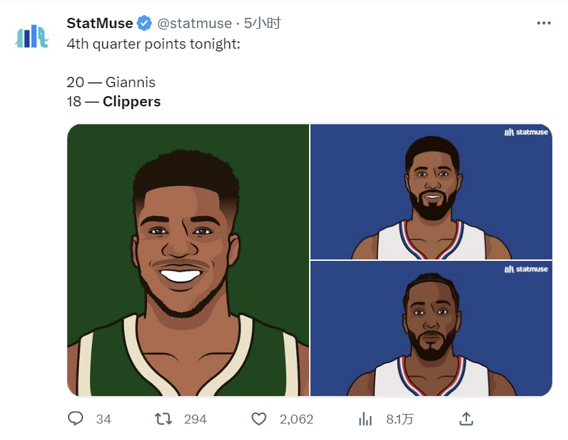Click the 8.1万 view count

tap(400, 419)
